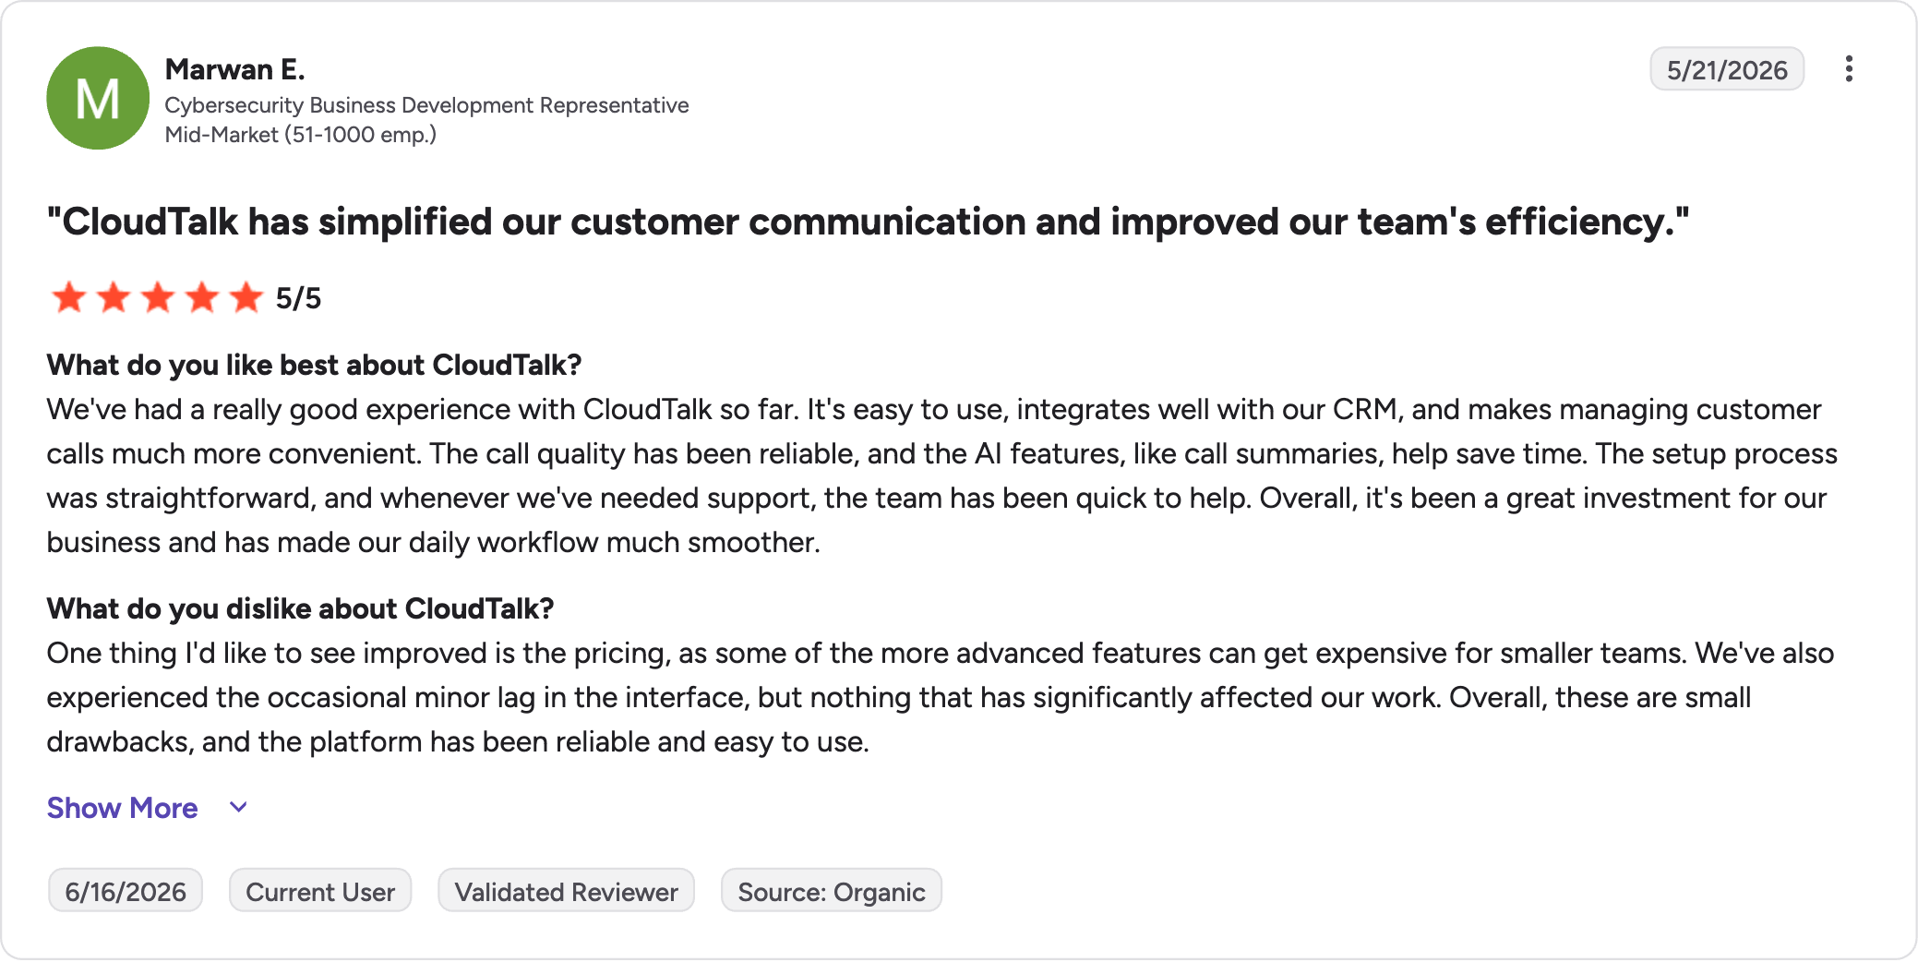Click the second rating star
Image resolution: width=1918 pixels, height=962 pixels.
point(114,298)
